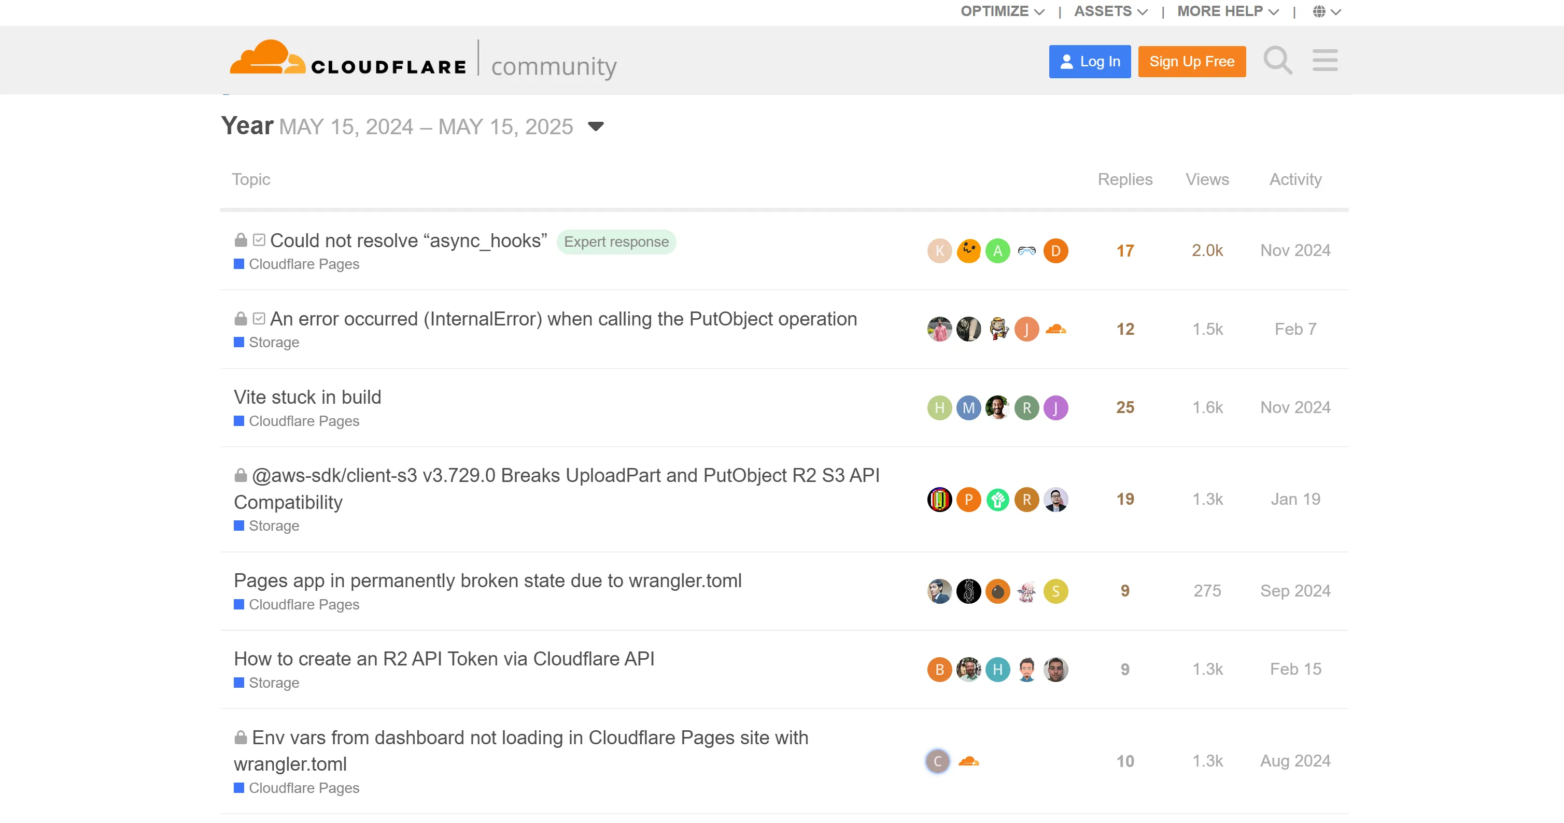Open An error occurred InternalError PutObject topic
1564x823 pixels.
563,319
